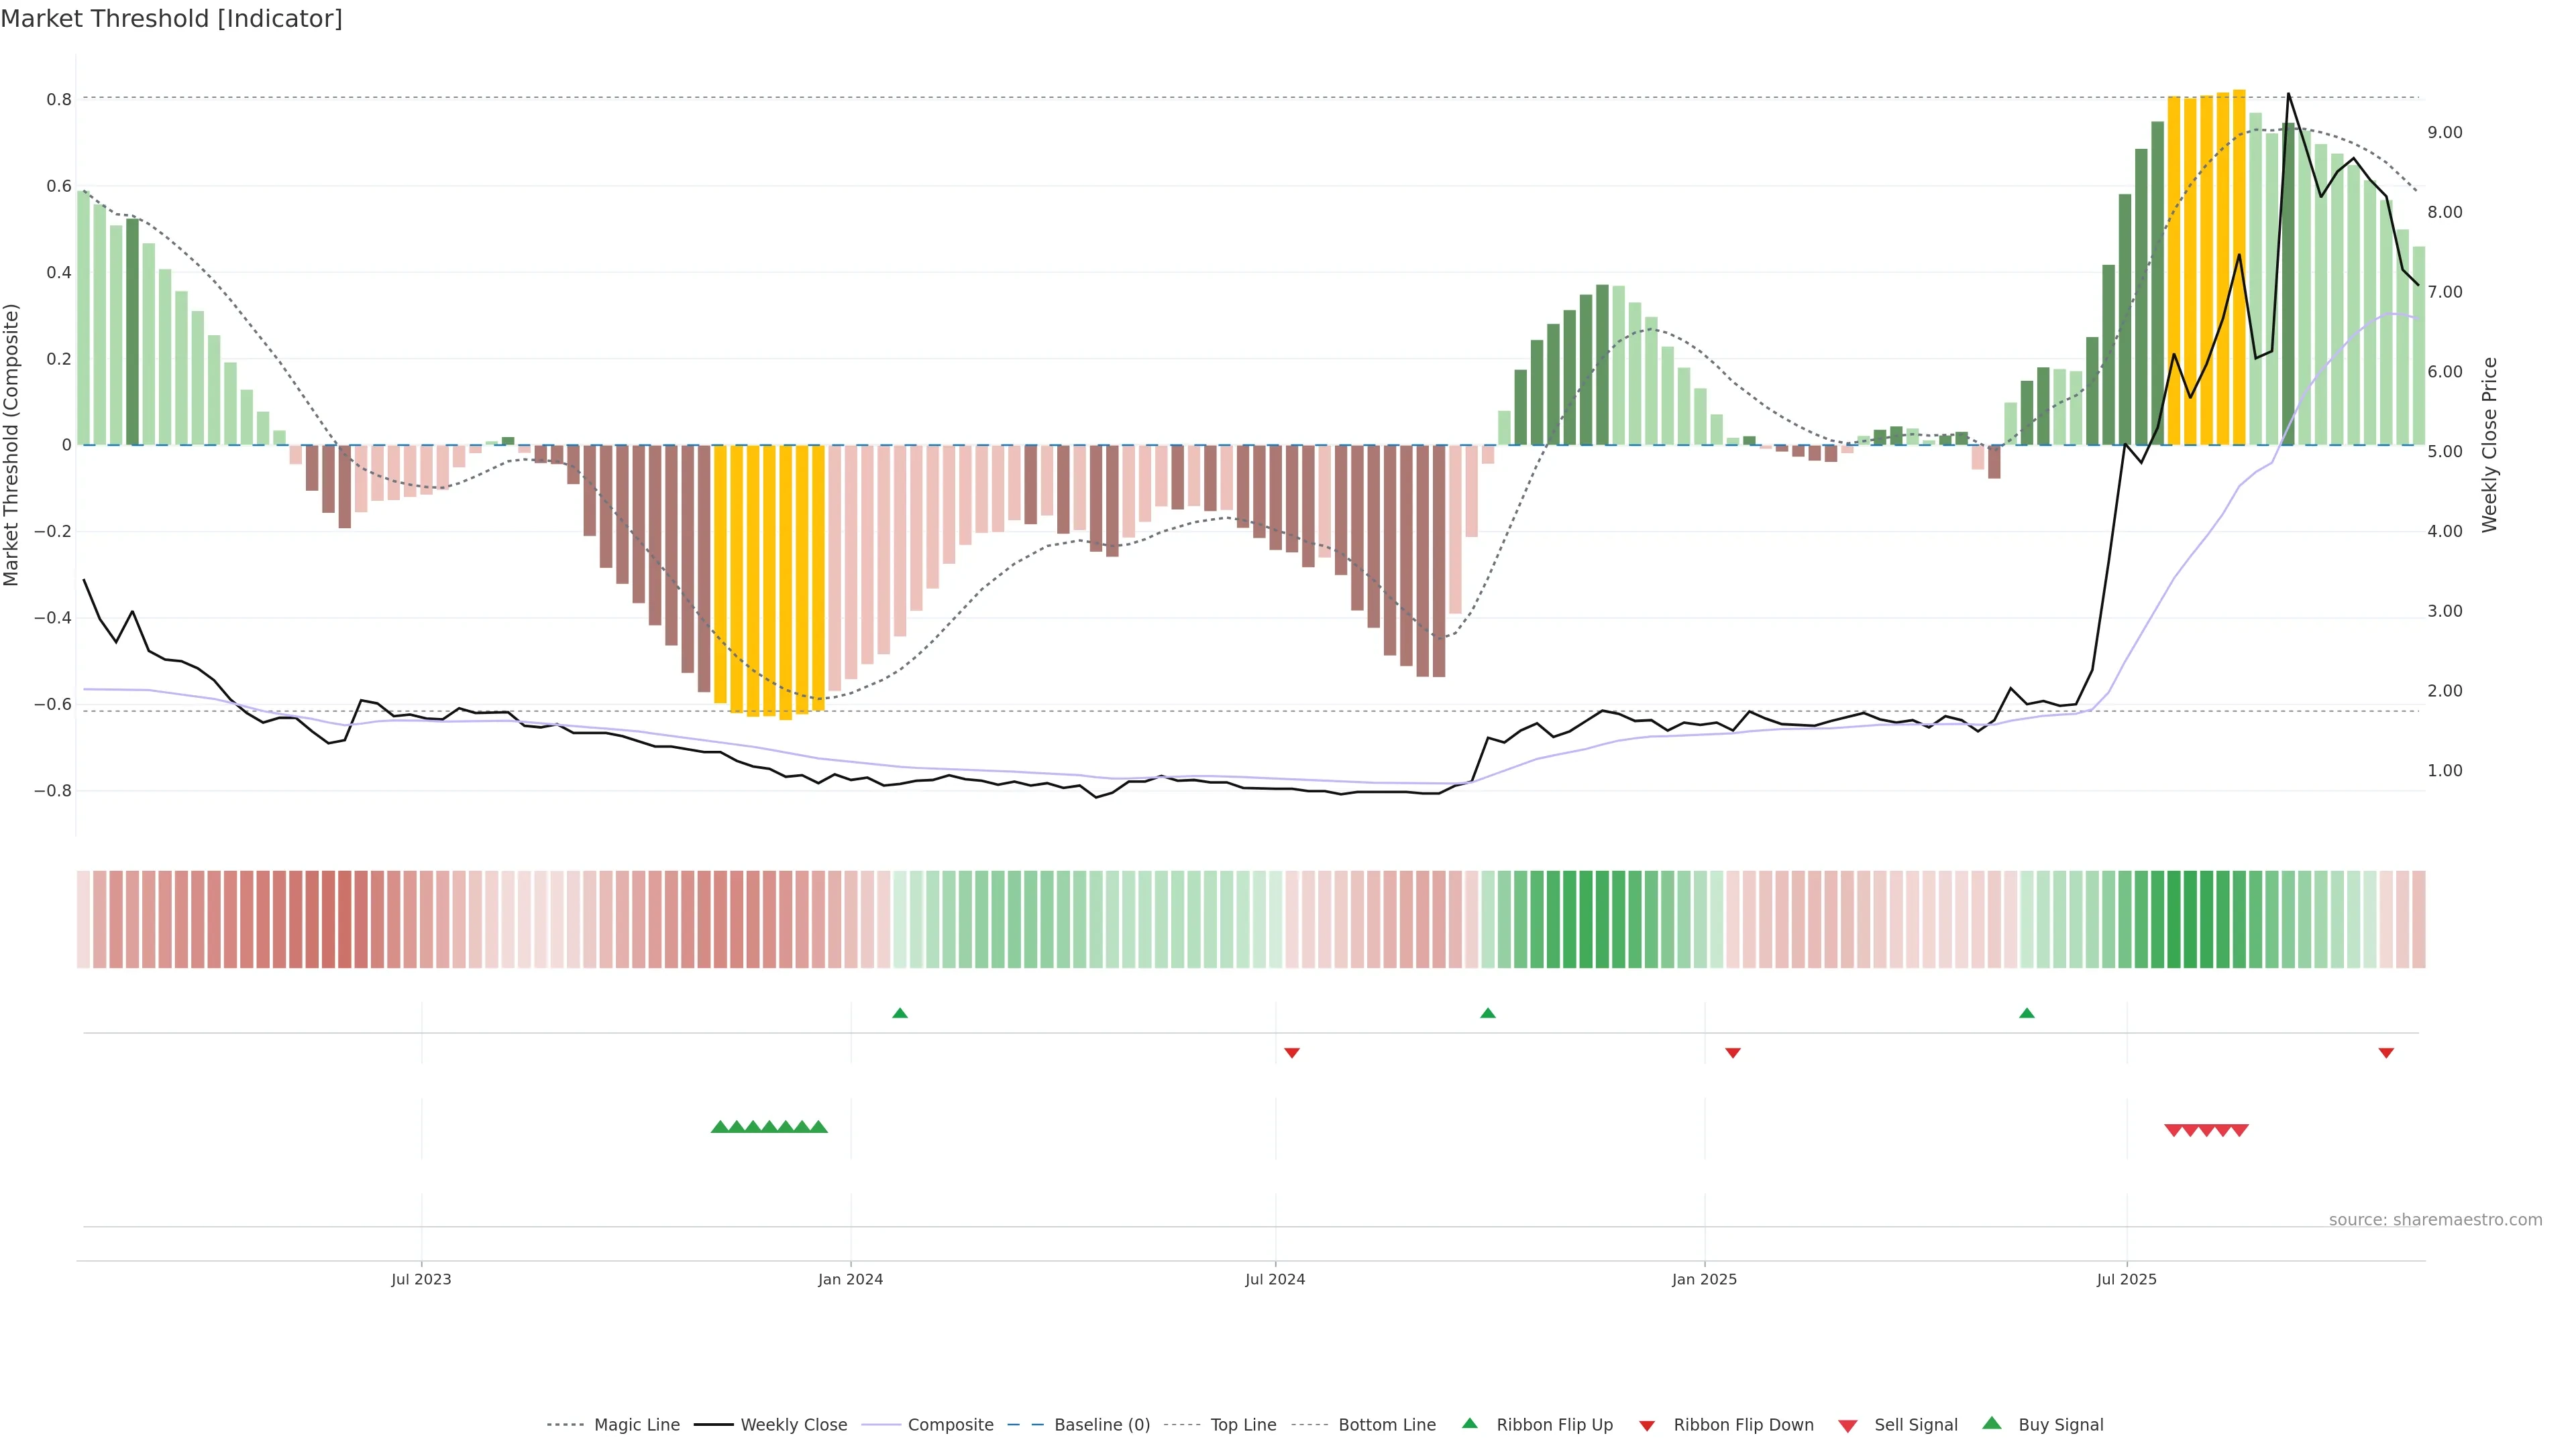Click the red flip-down marker near Jan 2025
Screen dimensions: 2576x1448
1733,1052
